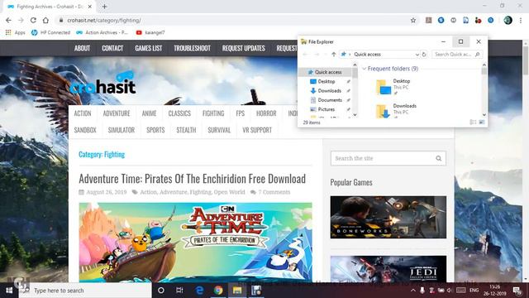This screenshot has height=298, width=529.
Task: Select ANIME category tab
Action: [x=149, y=113]
